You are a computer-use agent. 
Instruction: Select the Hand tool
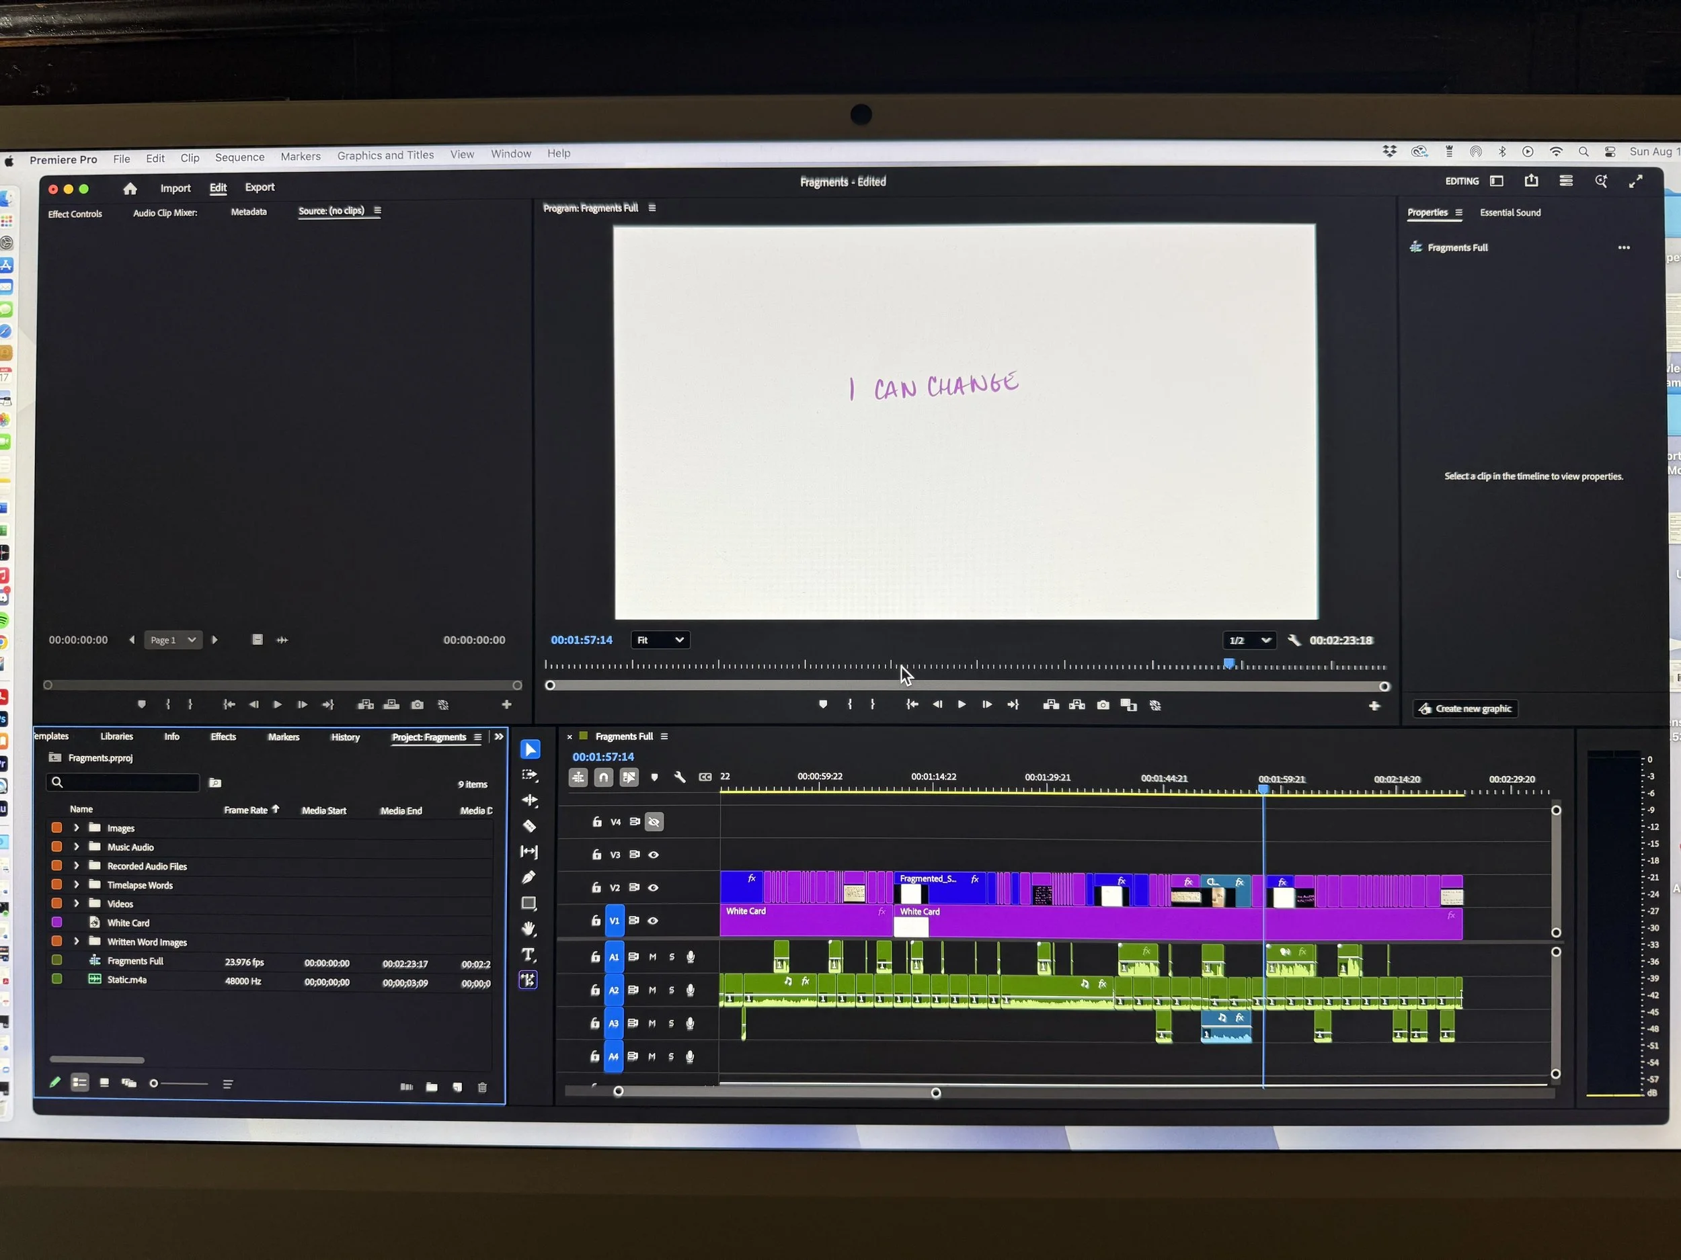click(530, 929)
